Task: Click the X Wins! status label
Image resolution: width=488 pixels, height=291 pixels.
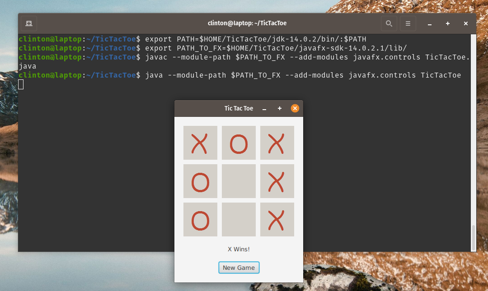Action: (x=239, y=249)
